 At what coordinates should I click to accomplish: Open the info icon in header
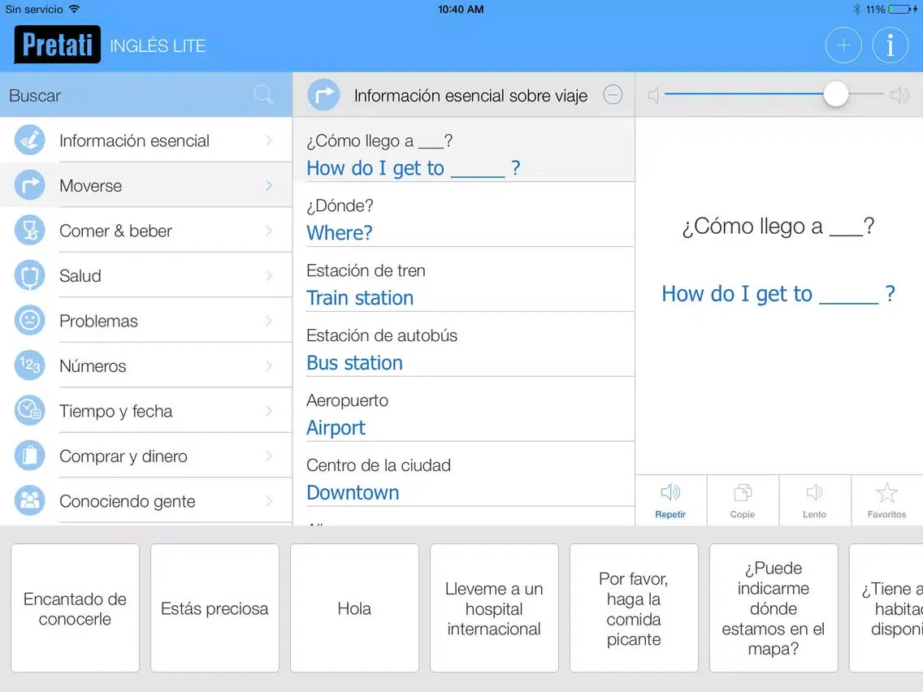[890, 45]
